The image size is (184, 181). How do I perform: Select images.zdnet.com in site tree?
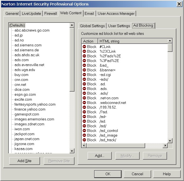coord(29,124)
